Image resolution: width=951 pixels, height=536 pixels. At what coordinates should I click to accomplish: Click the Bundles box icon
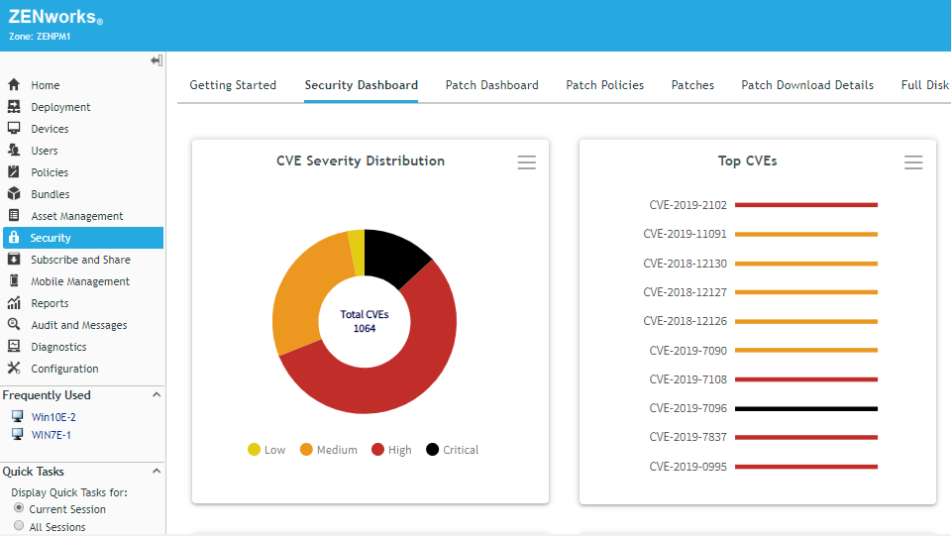[14, 193]
